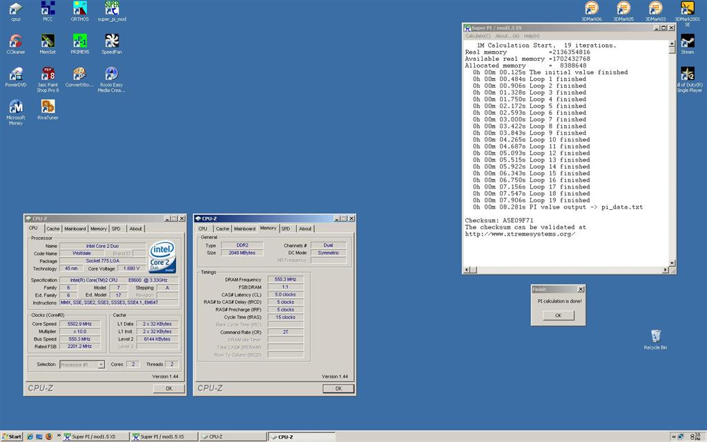Launch Firefox from the quick launch bar
707x442 pixels.
[49, 436]
